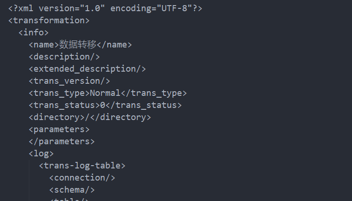Place cursor on the empty description tag
This screenshot has height=201, width=352.
pyautogui.click(x=64, y=57)
